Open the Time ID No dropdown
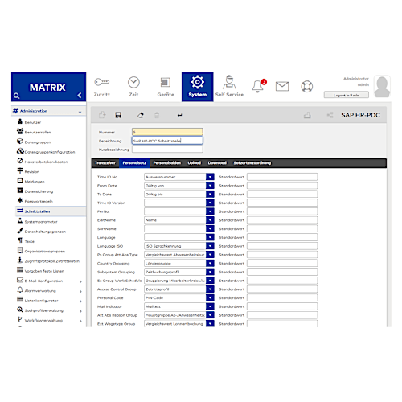 pyautogui.click(x=210, y=177)
